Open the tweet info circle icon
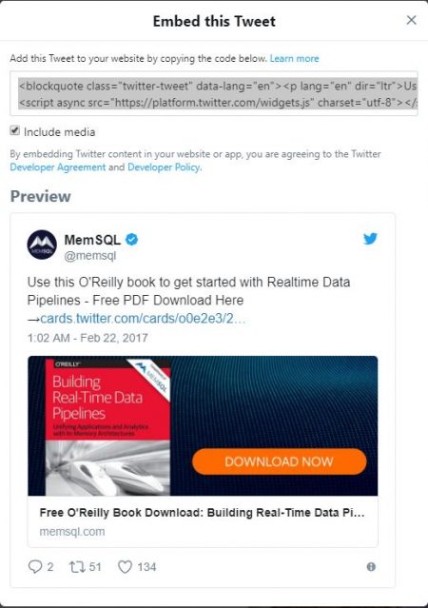The height and width of the screenshot is (608, 428). tap(371, 567)
